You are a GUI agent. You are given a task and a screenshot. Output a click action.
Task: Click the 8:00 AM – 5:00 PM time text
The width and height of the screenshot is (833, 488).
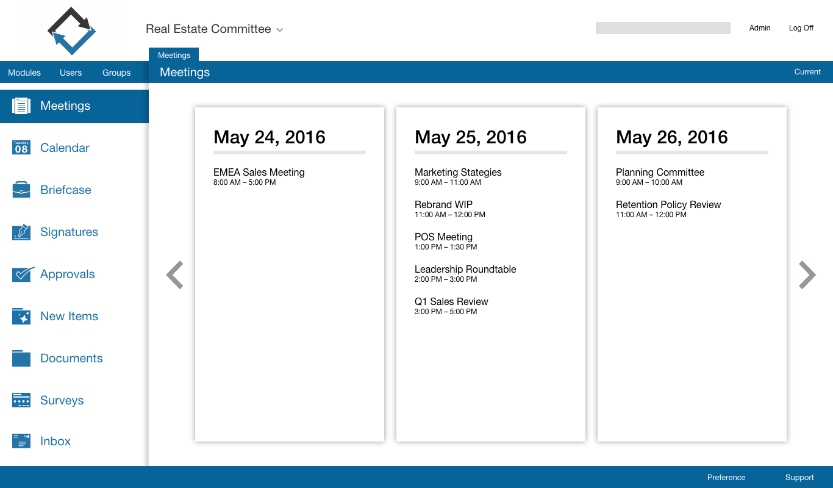tap(245, 182)
